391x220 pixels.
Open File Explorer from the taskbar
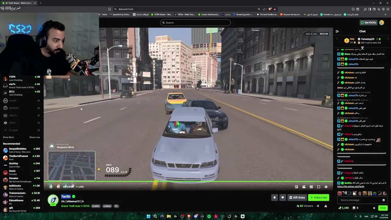(169, 216)
